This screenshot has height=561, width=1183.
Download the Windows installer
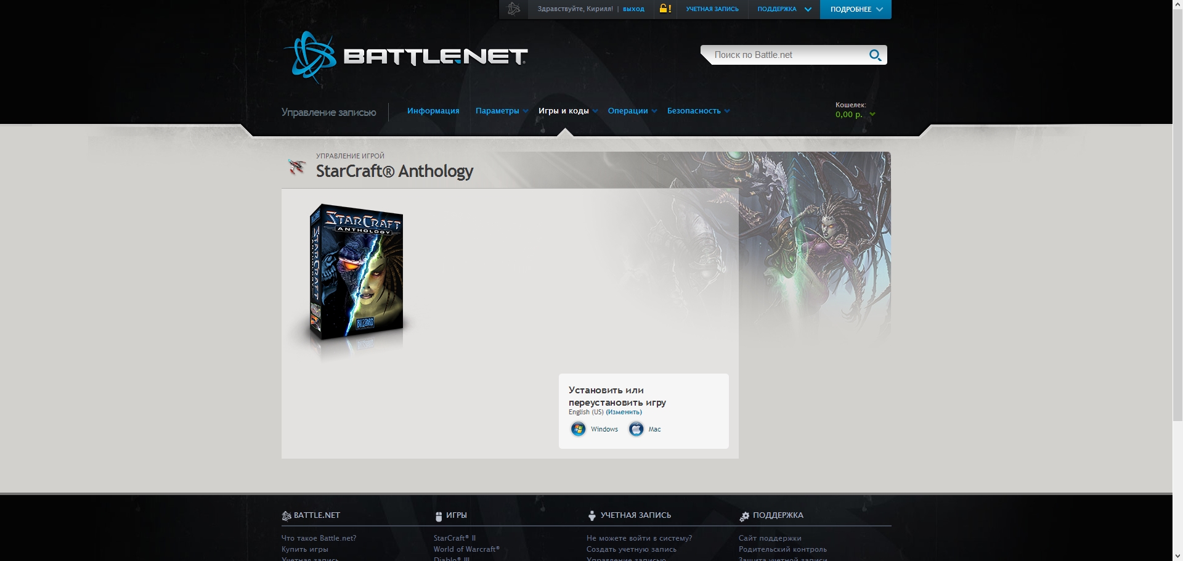click(604, 429)
